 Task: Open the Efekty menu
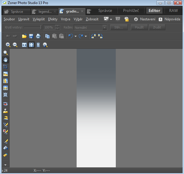coord(53,19)
